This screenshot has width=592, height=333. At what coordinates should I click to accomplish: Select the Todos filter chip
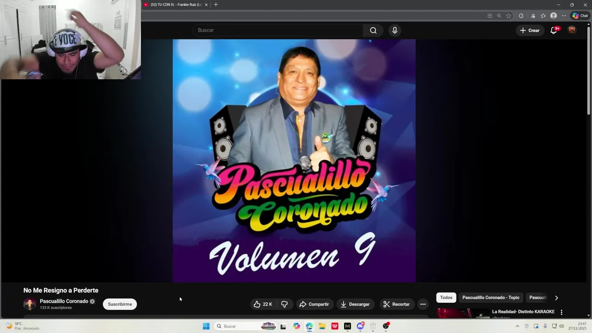446,298
